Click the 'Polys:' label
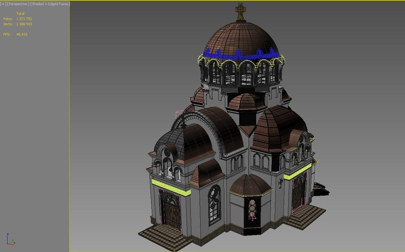 [8, 19]
